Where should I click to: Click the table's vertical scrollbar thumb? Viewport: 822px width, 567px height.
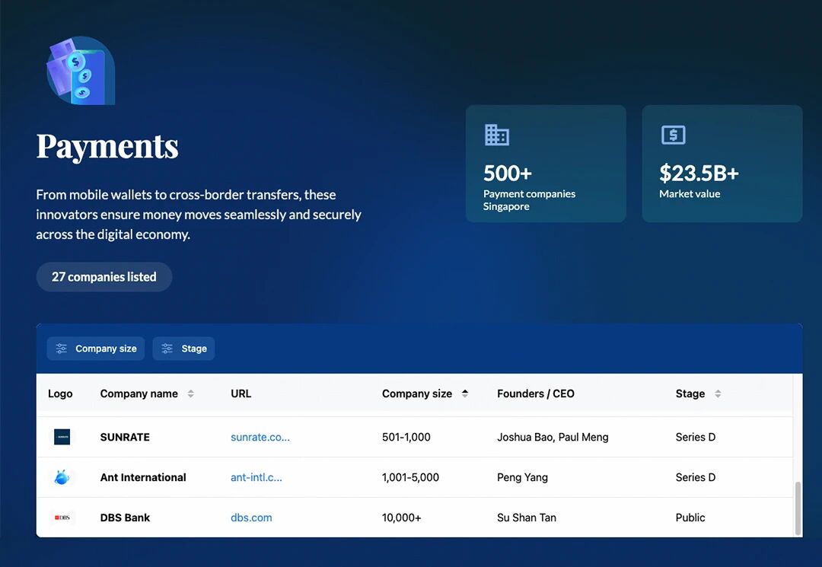point(798,508)
